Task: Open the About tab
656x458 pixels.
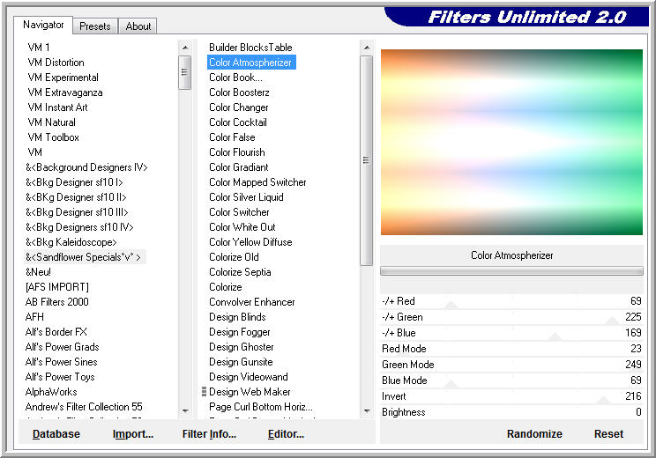Action: tap(138, 26)
